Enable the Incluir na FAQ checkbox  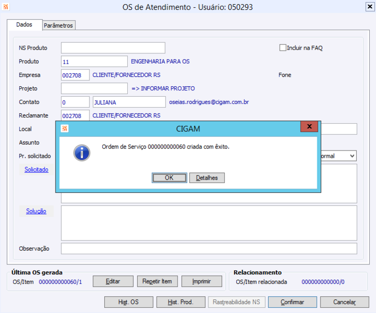click(x=283, y=48)
